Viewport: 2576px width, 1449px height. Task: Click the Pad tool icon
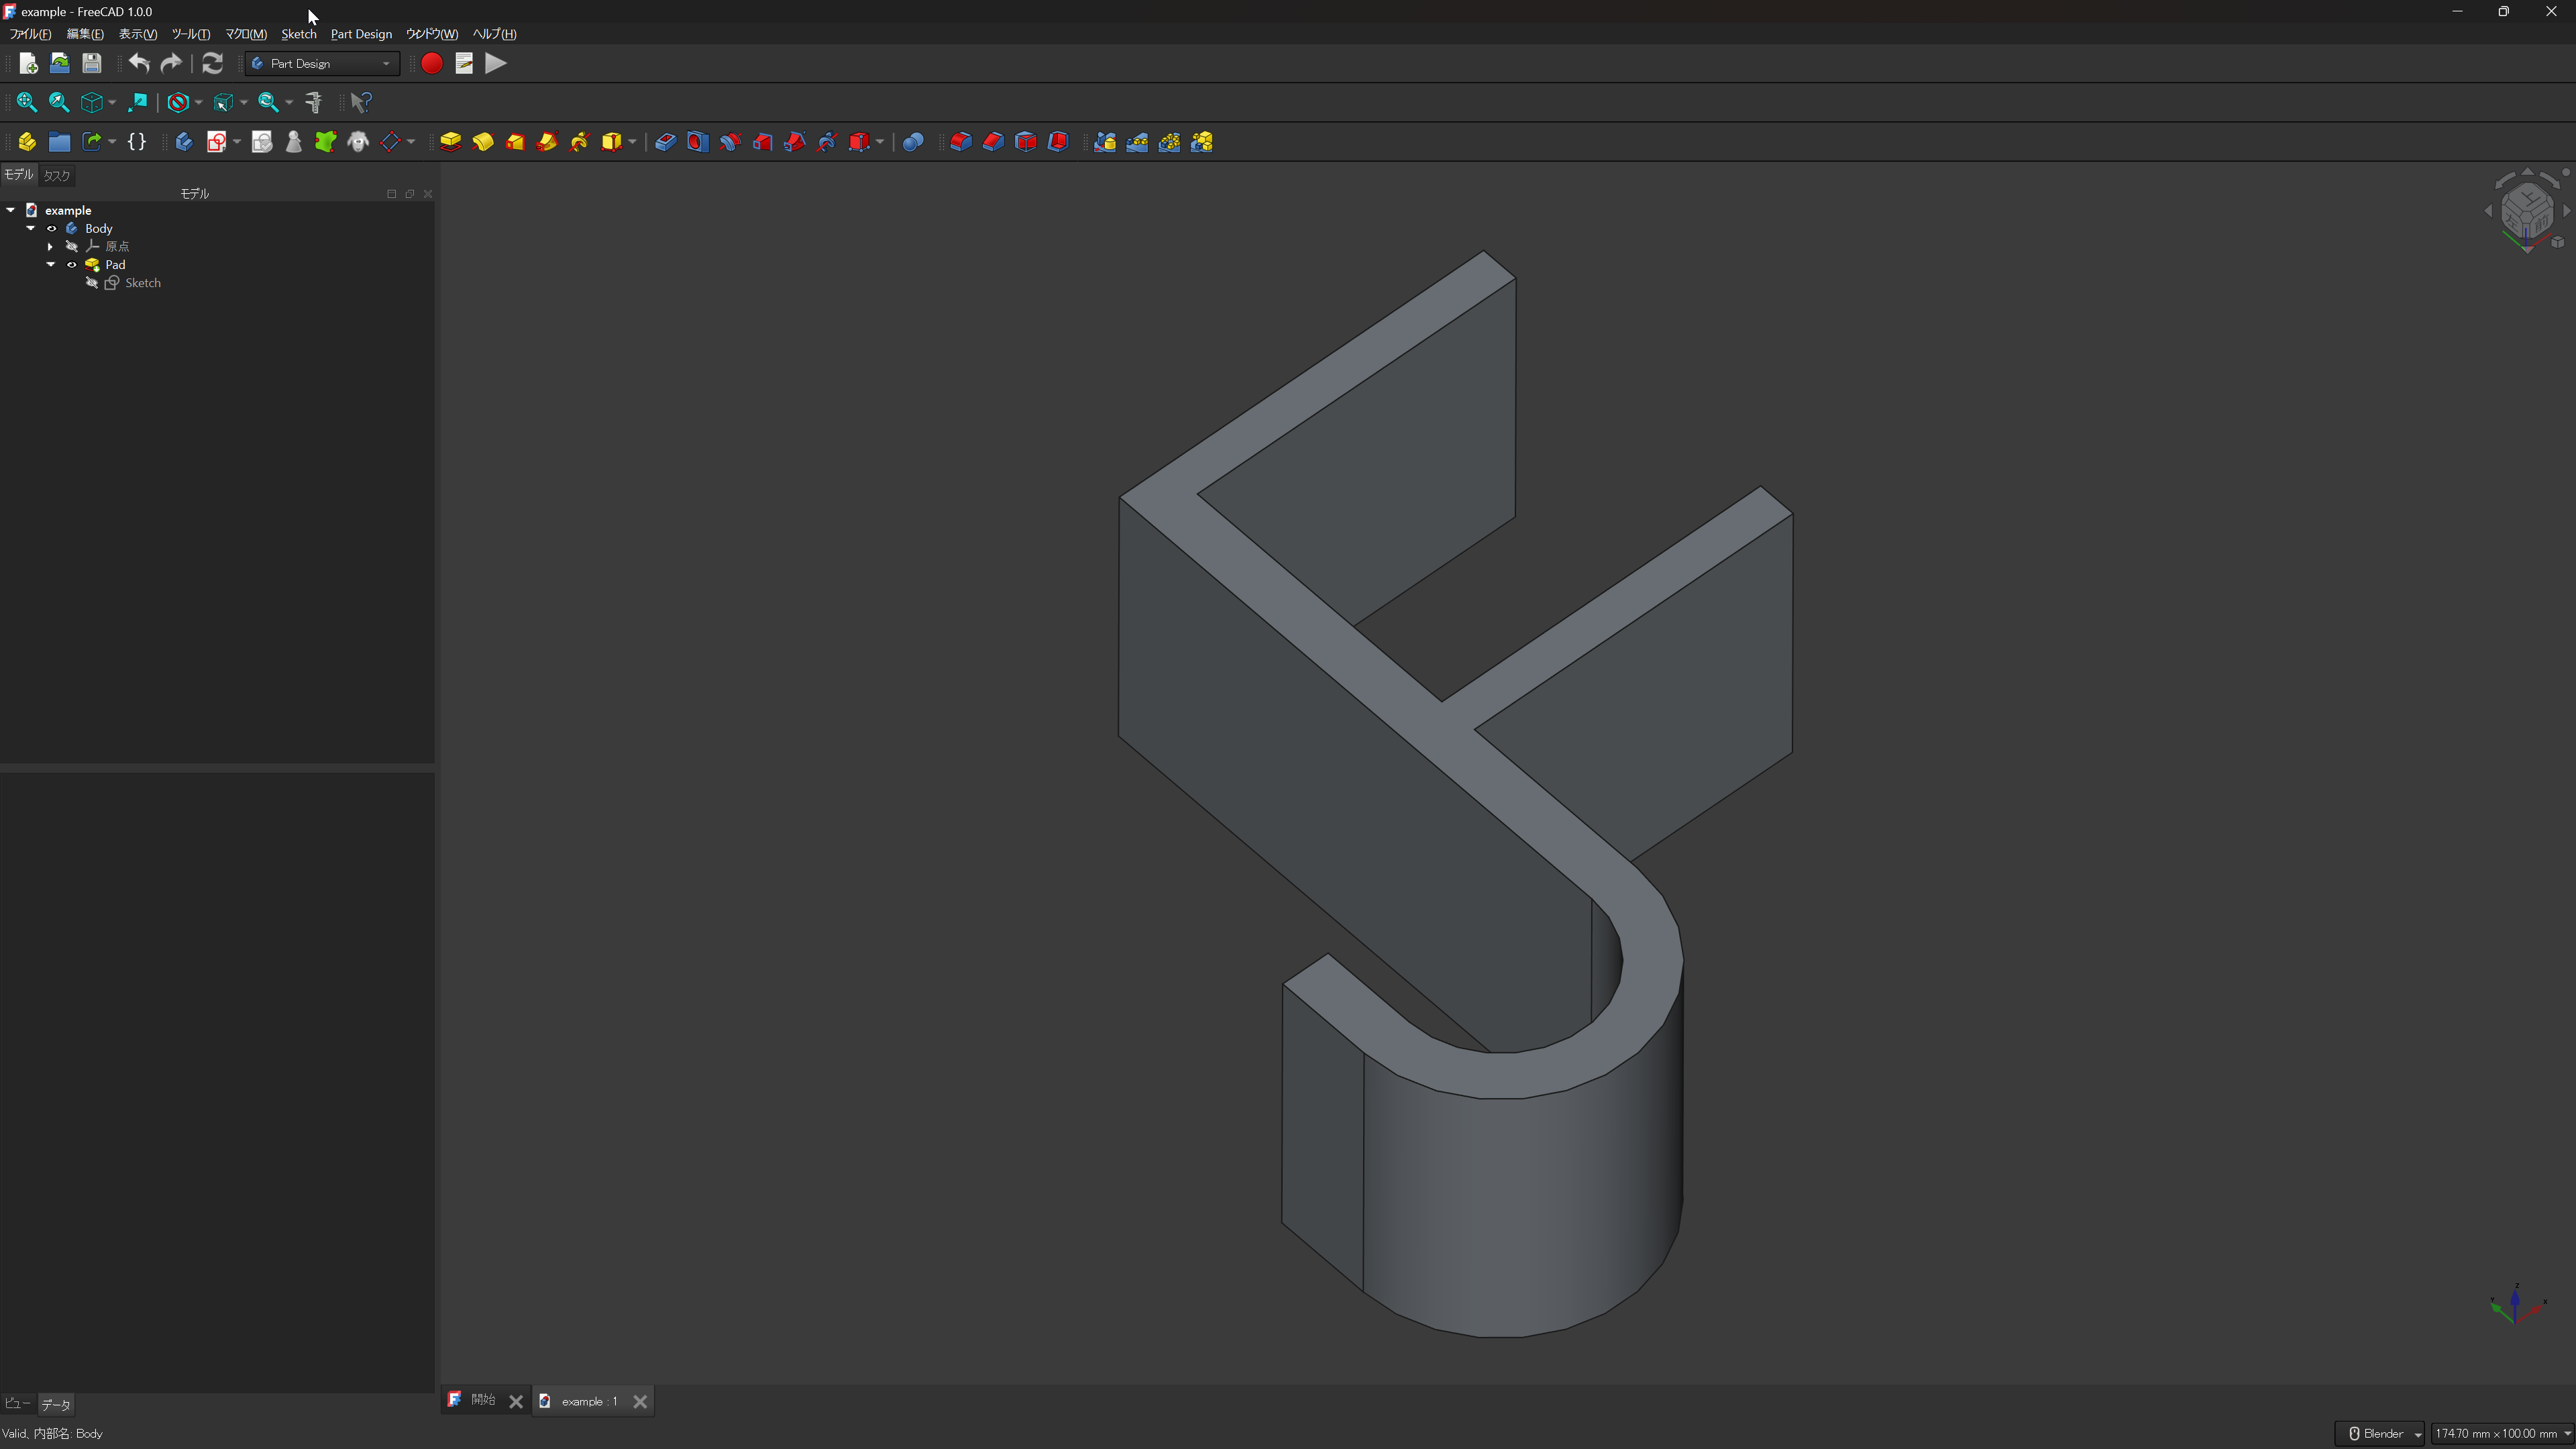[451, 142]
